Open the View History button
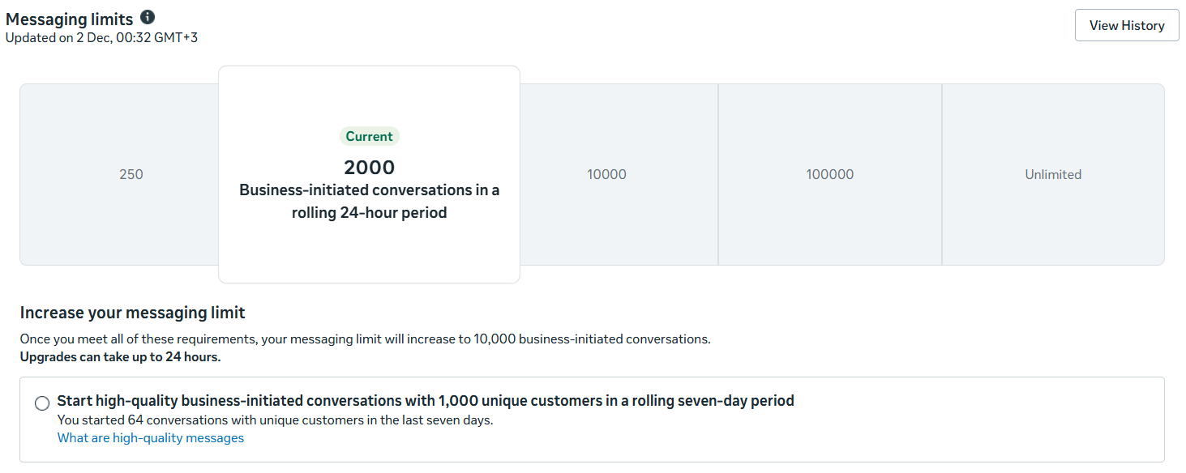 [1126, 25]
